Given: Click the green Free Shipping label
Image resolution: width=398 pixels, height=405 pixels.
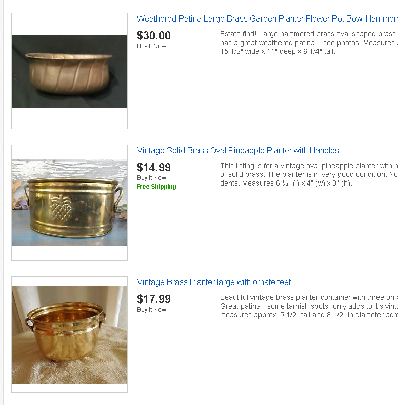Looking at the screenshot, I should tap(156, 187).
